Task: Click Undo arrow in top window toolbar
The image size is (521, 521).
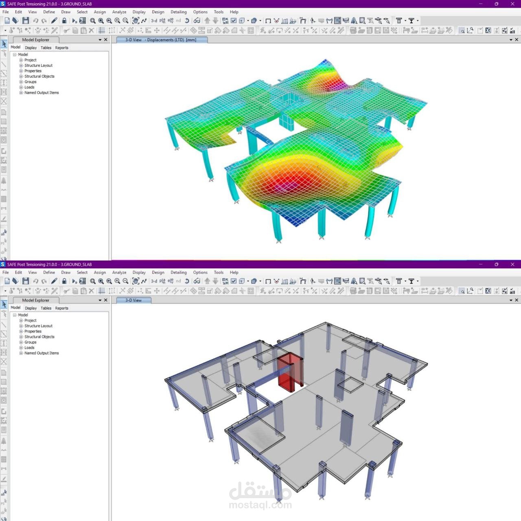Action: [x=36, y=20]
